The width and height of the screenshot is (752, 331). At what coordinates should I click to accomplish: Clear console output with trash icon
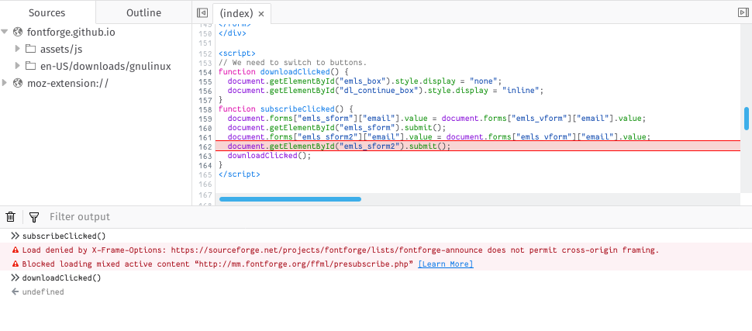(x=11, y=217)
